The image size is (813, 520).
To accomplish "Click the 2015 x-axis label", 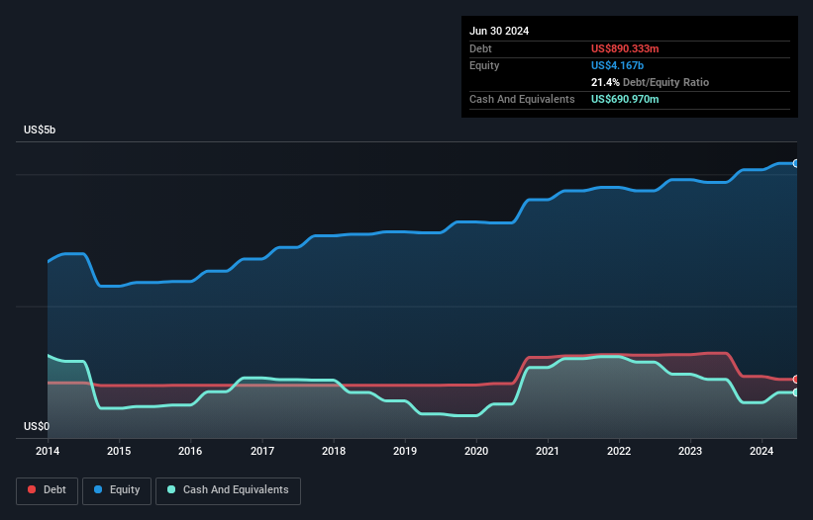I will pos(119,451).
